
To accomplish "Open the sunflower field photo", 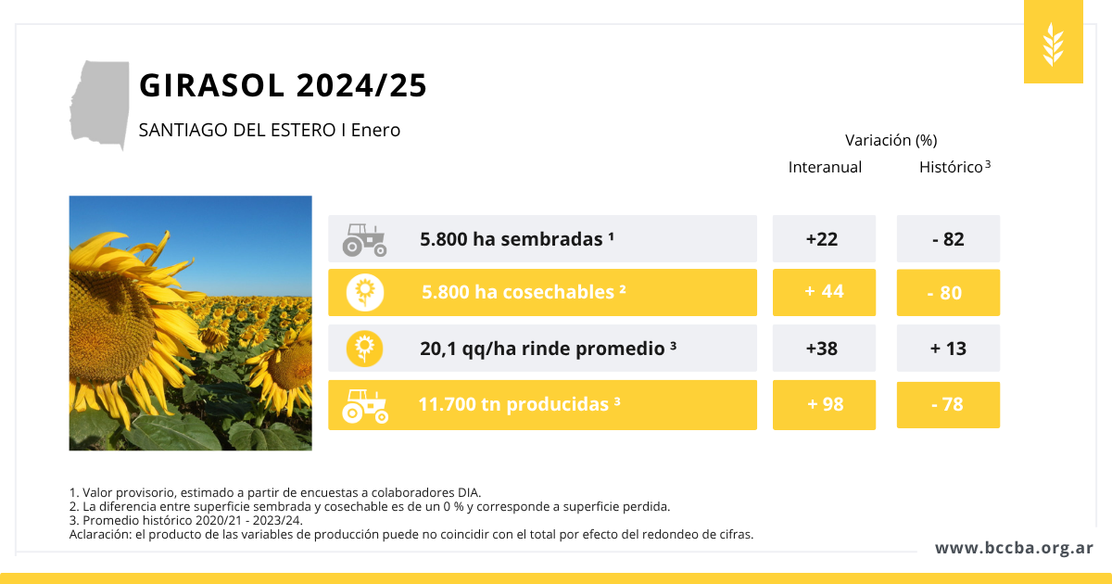I will click(x=190, y=323).
